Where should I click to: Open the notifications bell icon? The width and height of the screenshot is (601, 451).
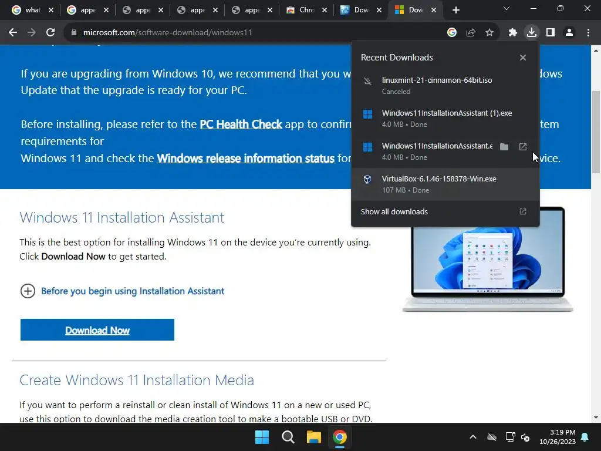(585, 437)
